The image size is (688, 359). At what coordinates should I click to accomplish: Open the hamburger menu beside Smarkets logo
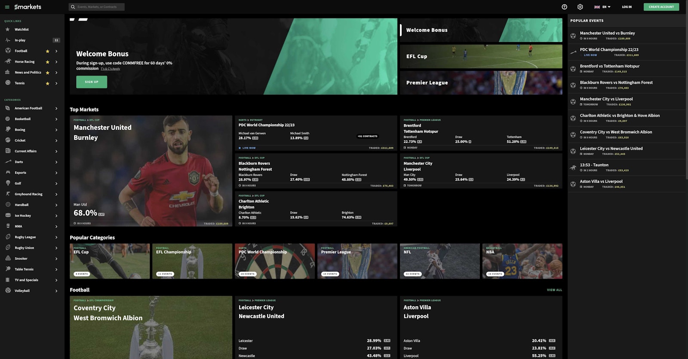click(7, 7)
